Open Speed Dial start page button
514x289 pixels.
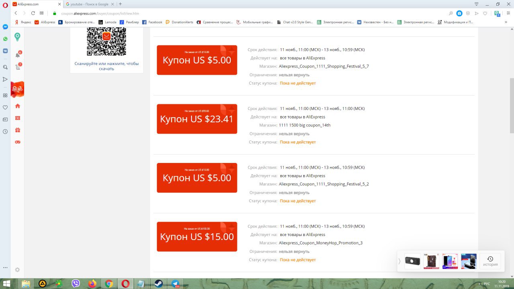click(x=42, y=13)
